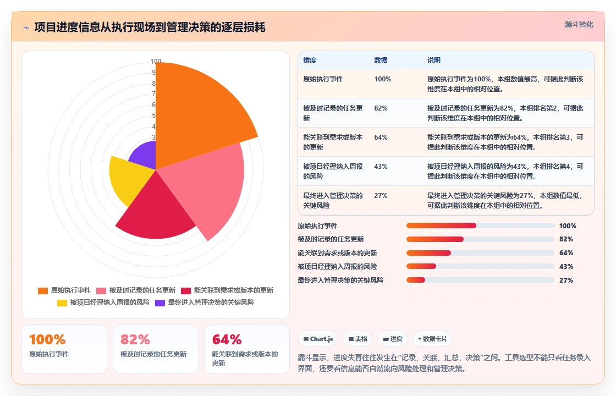Click the 能关联到需求或版本的更新 64% progress bar
Screen dimensions: 616x396
(x=481, y=253)
